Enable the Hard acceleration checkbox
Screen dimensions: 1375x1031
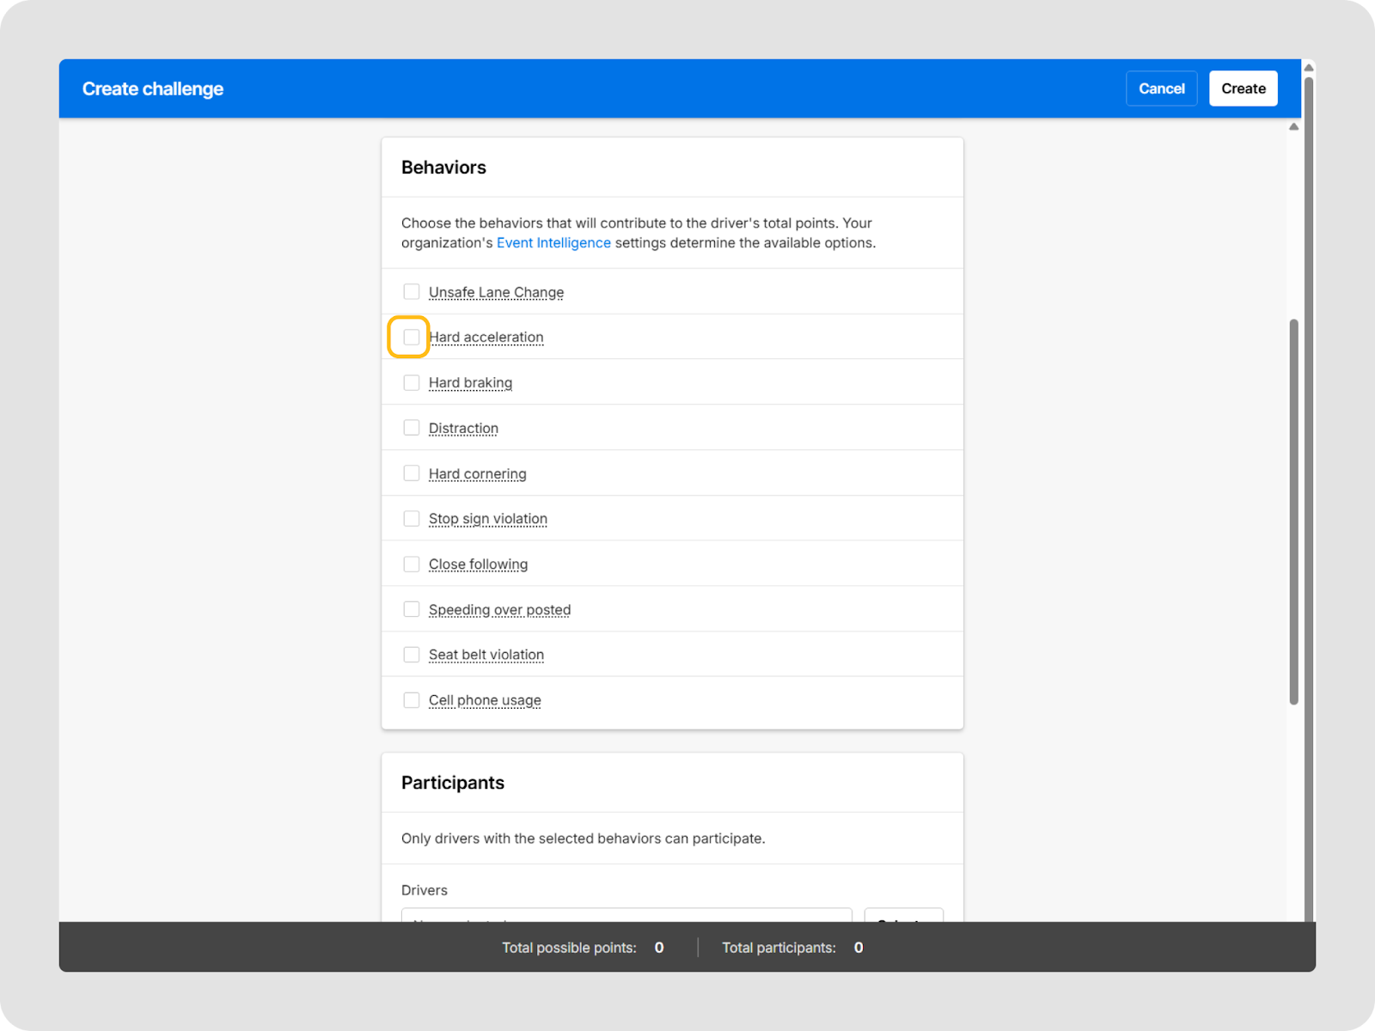pyautogui.click(x=412, y=337)
